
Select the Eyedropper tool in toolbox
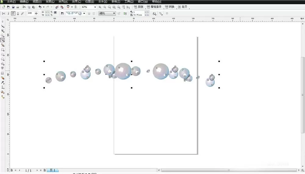pos(2,82)
